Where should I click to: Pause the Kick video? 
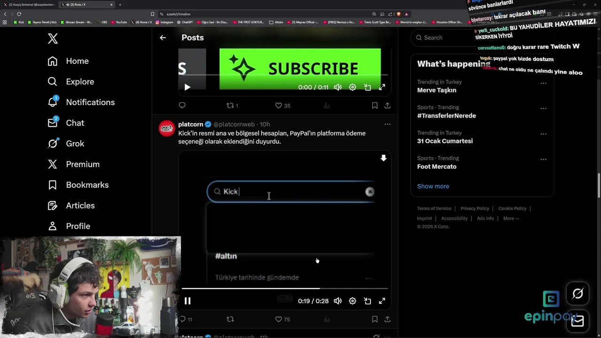pyautogui.click(x=187, y=301)
